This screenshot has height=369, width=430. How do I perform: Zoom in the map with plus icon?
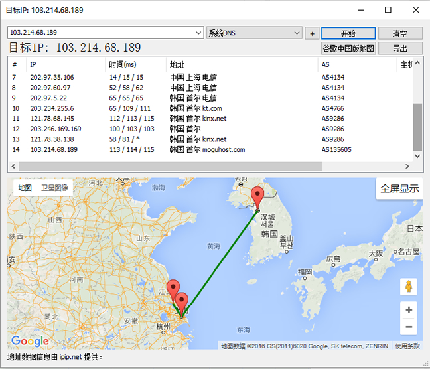tap(409, 310)
